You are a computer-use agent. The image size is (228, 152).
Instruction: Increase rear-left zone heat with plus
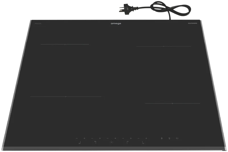(100, 138)
